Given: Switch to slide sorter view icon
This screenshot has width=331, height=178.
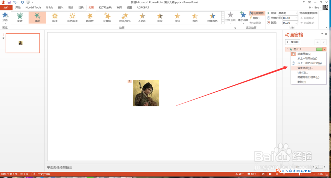Looking at the screenshot, I should (x=270, y=174).
